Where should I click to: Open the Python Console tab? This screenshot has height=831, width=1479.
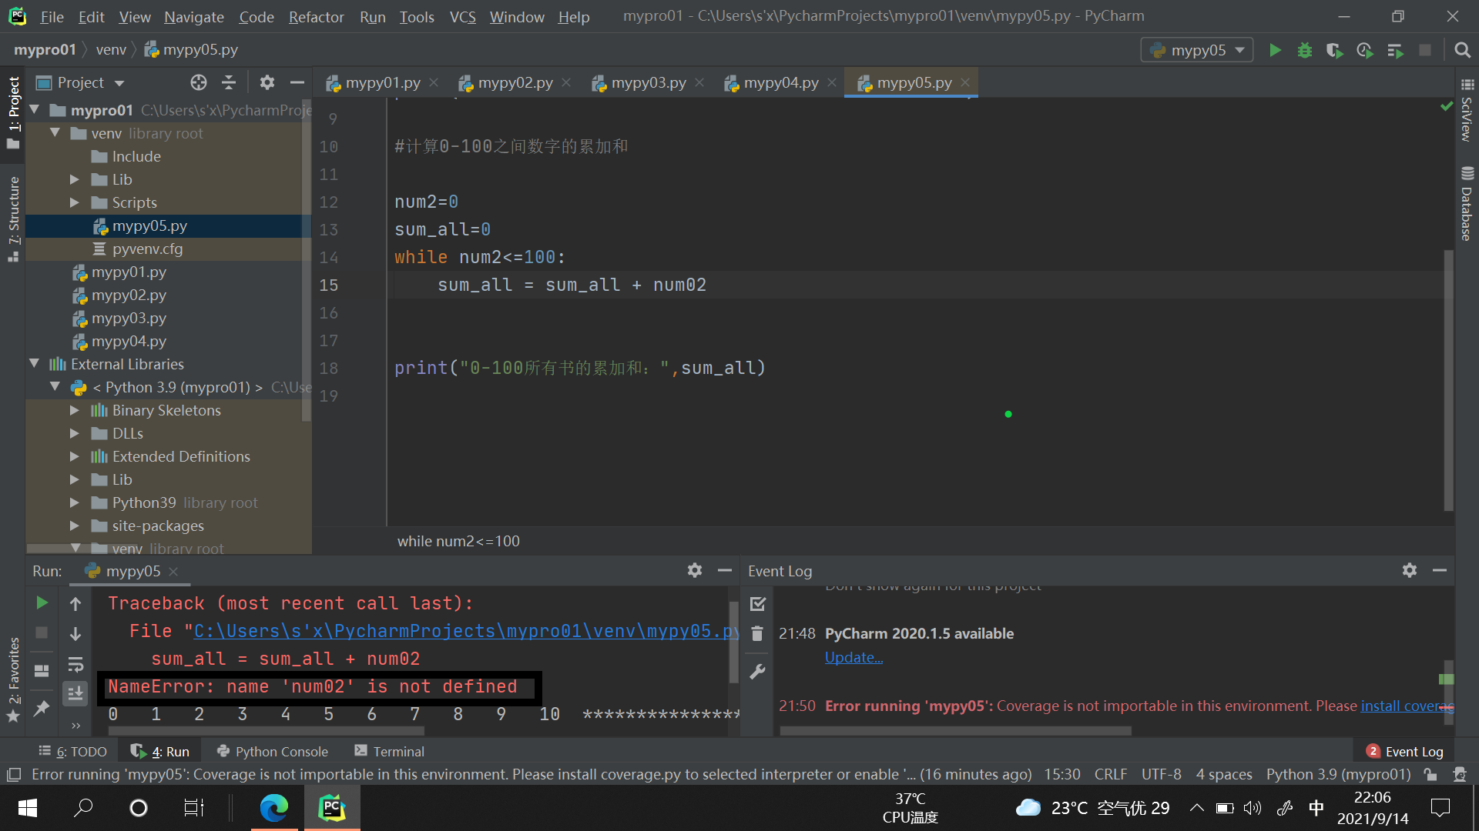(x=273, y=751)
